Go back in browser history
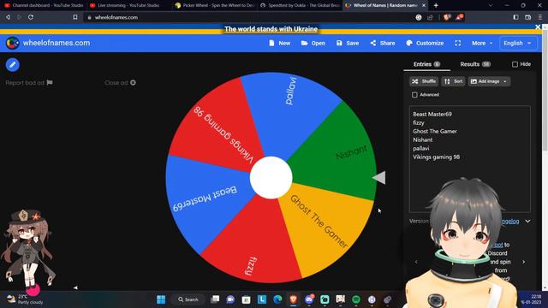Viewport: 548px width, 308px height. [8, 17]
